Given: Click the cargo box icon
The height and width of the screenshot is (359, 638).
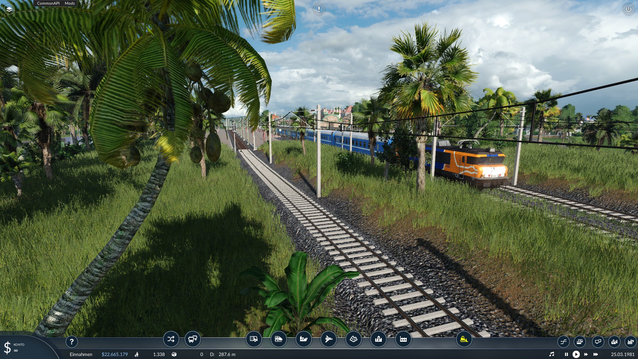Looking at the screenshot, I should [x=174, y=354].
